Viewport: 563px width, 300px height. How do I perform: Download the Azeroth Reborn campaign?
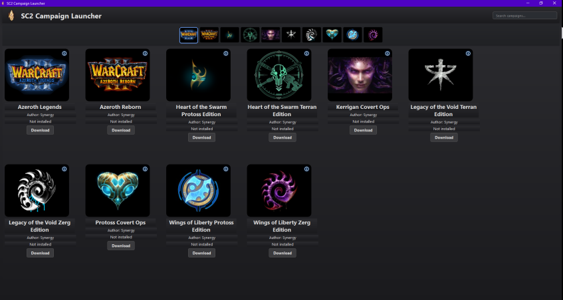click(121, 130)
